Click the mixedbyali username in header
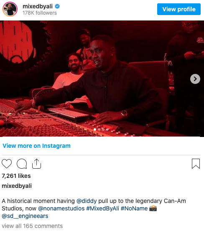 [38, 6]
